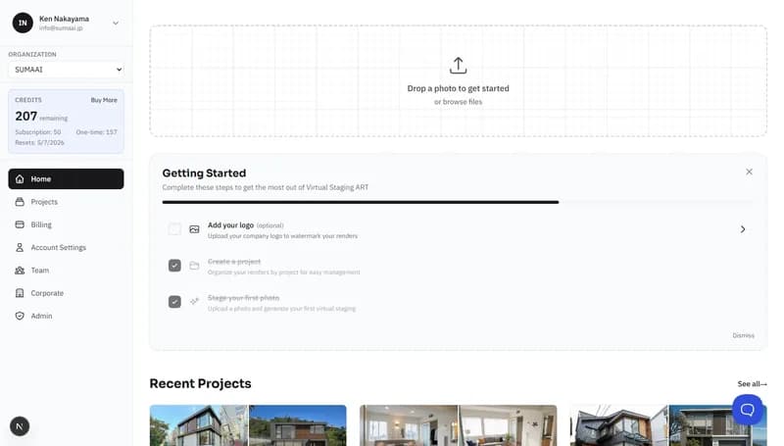
Task: Click the Projects folder icon in sidebar
Action: tap(20, 202)
